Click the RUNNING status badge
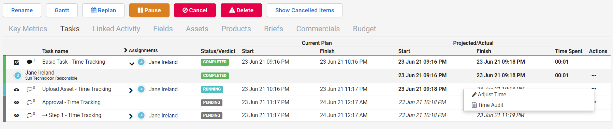613x129 pixels. coord(212,89)
